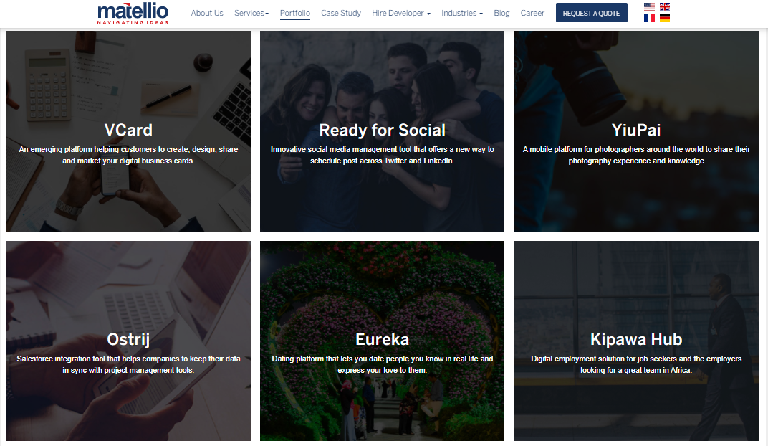Expand the Industries dropdown
768x446 pixels.
[x=462, y=12]
